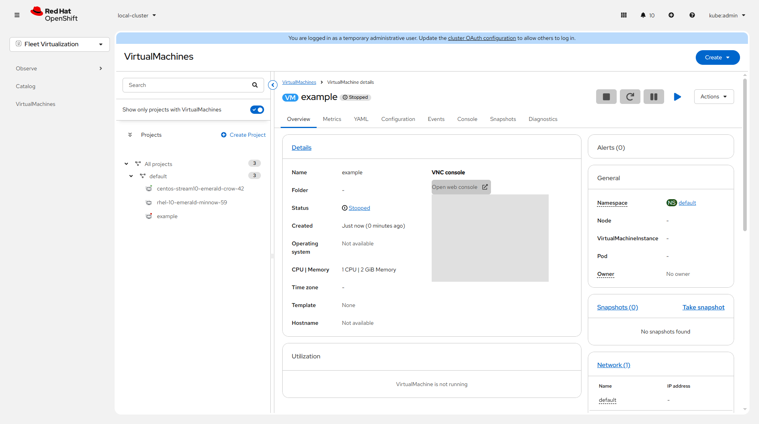Collapse the project tree side panel
This screenshot has width=759, height=424.
(x=273, y=85)
